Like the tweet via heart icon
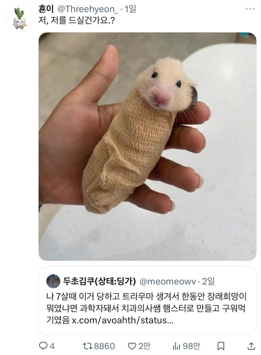 click(131, 346)
